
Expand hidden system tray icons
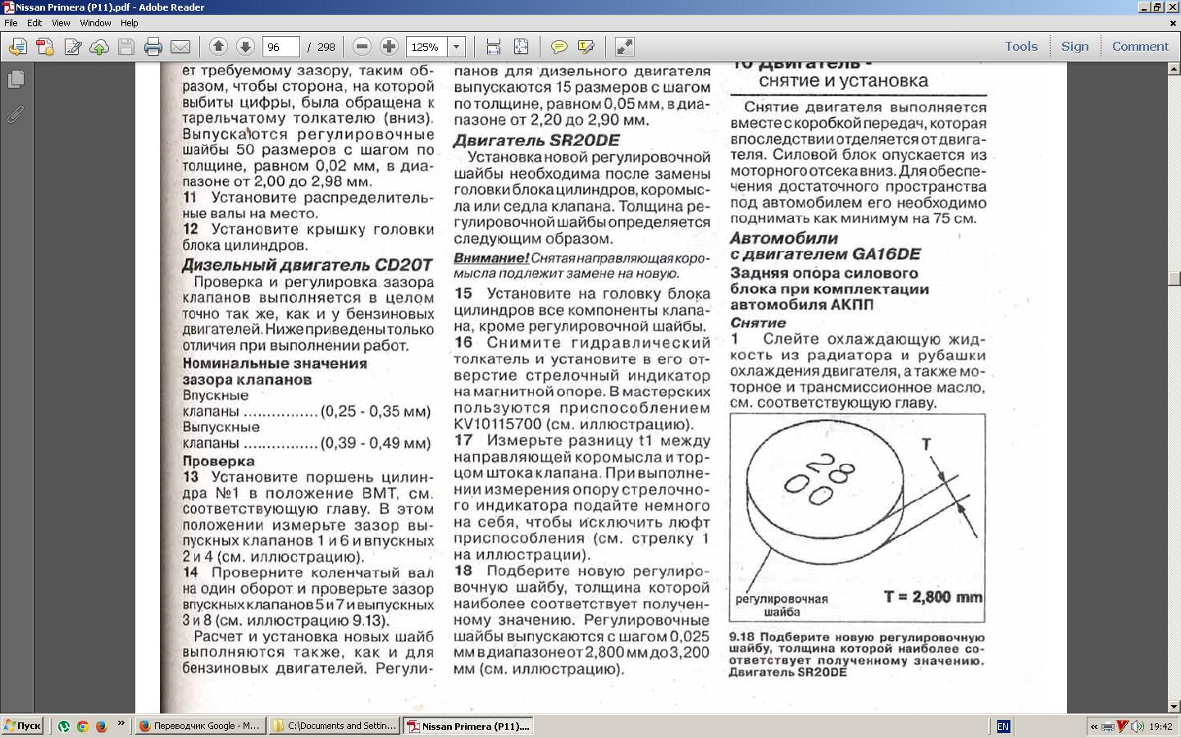click(1093, 727)
